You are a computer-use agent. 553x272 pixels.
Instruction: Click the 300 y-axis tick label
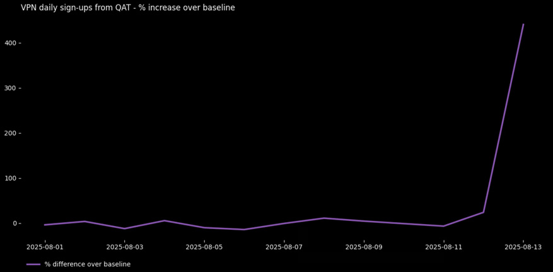coord(9,88)
